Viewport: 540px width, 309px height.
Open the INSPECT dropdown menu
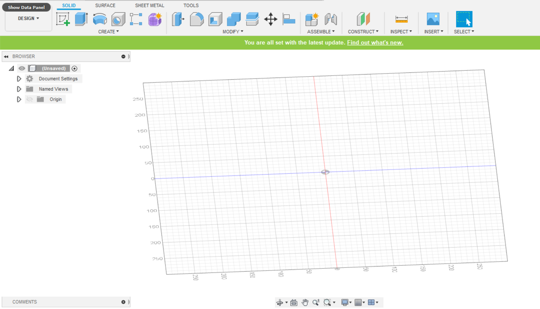click(x=401, y=32)
